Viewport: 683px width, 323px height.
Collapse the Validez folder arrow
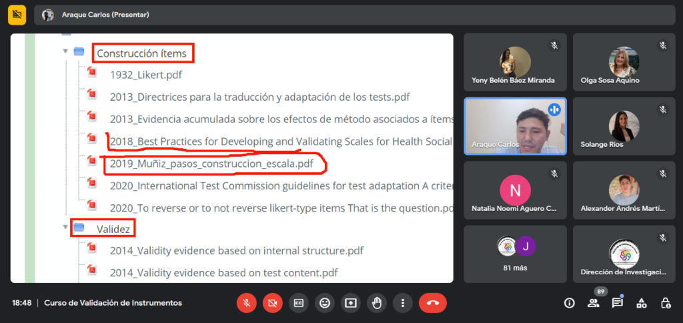click(x=65, y=227)
